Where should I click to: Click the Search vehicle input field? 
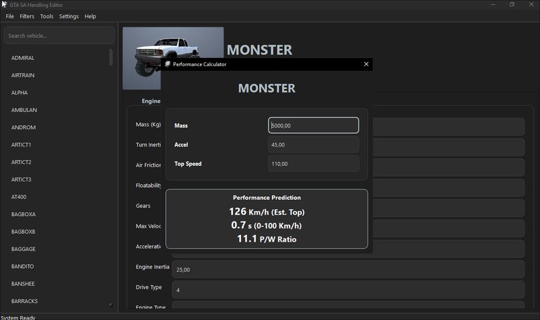[x=59, y=36]
